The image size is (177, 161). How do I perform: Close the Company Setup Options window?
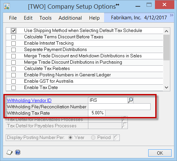click(x=165, y=5)
